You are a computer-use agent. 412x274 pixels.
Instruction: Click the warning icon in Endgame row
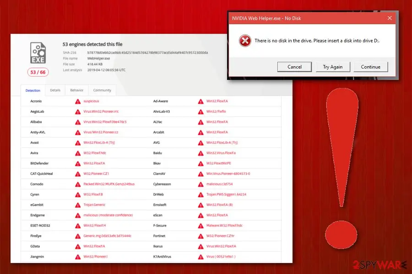click(78, 216)
